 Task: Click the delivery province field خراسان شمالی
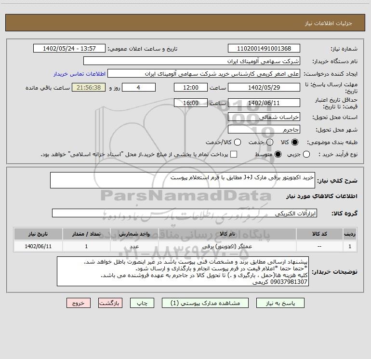(x=264, y=117)
